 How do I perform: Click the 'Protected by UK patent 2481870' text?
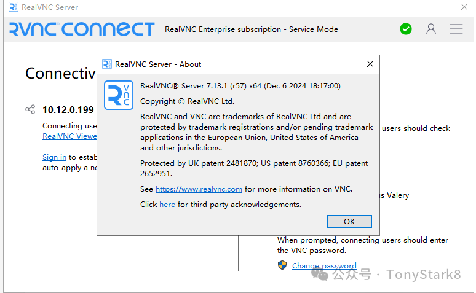(x=199, y=163)
